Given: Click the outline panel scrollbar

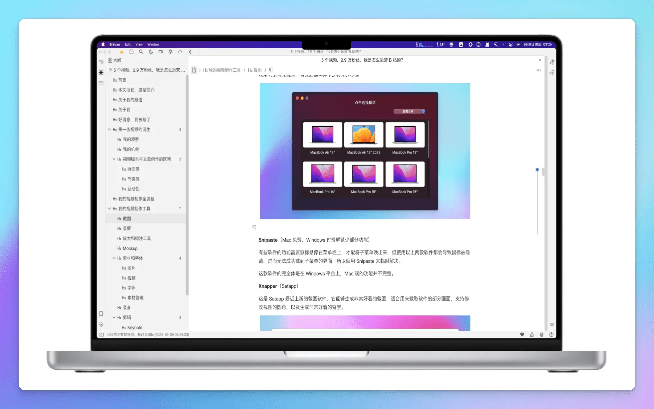Looking at the screenshot, I should point(187,185).
